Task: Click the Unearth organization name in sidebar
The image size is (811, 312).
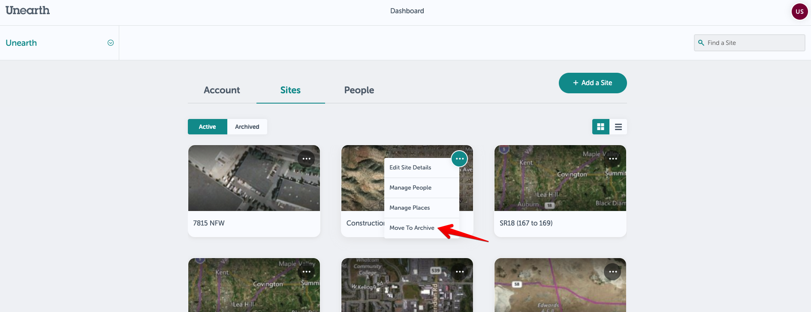Action: click(x=21, y=43)
